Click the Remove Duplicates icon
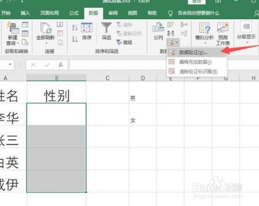Screen dimensions: 259x206 click(x=171, y=33)
